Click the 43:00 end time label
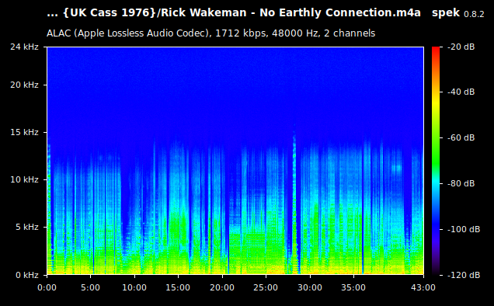Image resolution: width=494 pixels, height=306 pixels. coord(423,287)
